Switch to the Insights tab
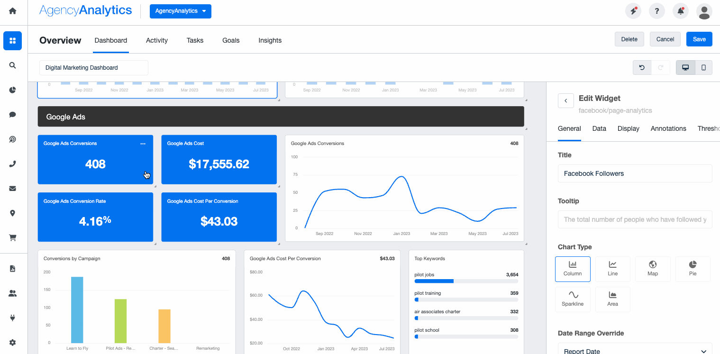 point(270,40)
